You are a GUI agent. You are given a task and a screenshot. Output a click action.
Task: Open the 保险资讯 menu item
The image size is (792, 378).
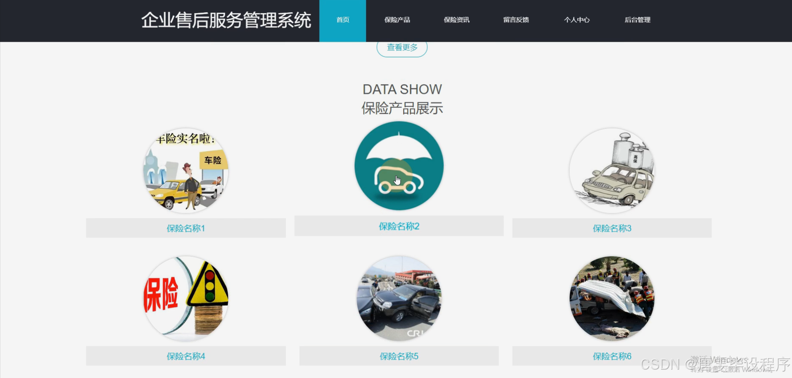[456, 20]
